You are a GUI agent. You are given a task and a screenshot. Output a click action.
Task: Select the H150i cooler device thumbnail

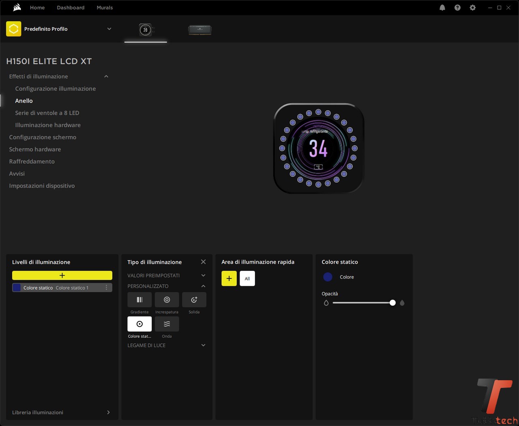pos(146,30)
